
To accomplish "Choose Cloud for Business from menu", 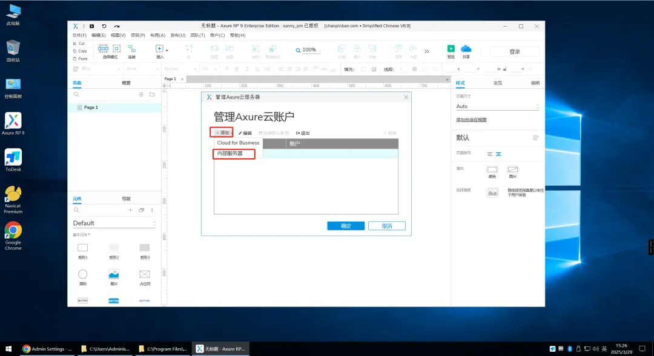I will click(238, 143).
